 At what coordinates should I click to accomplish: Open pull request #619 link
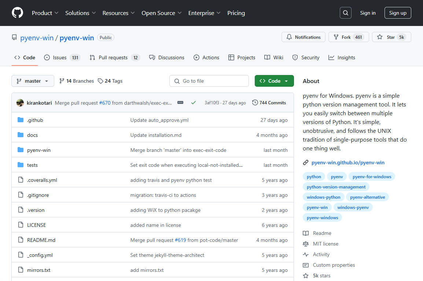point(180,240)
